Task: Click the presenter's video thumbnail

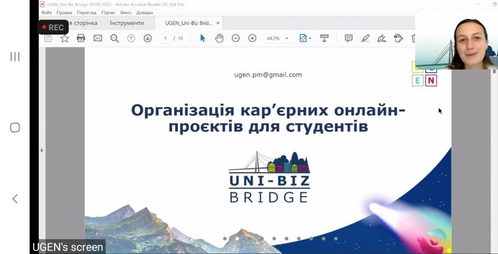Action: [456, 39]
